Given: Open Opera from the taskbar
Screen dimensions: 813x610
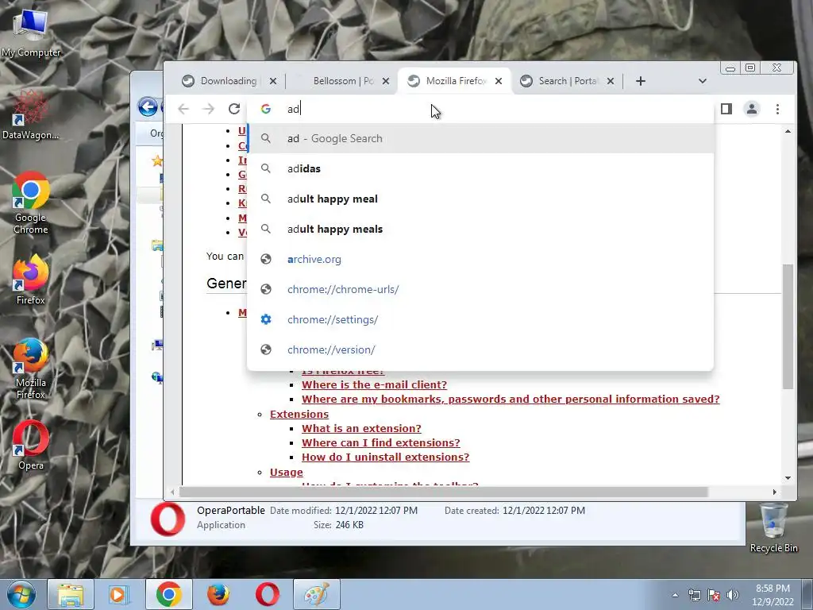Looking at the screenshot, I should pos(267,594).
